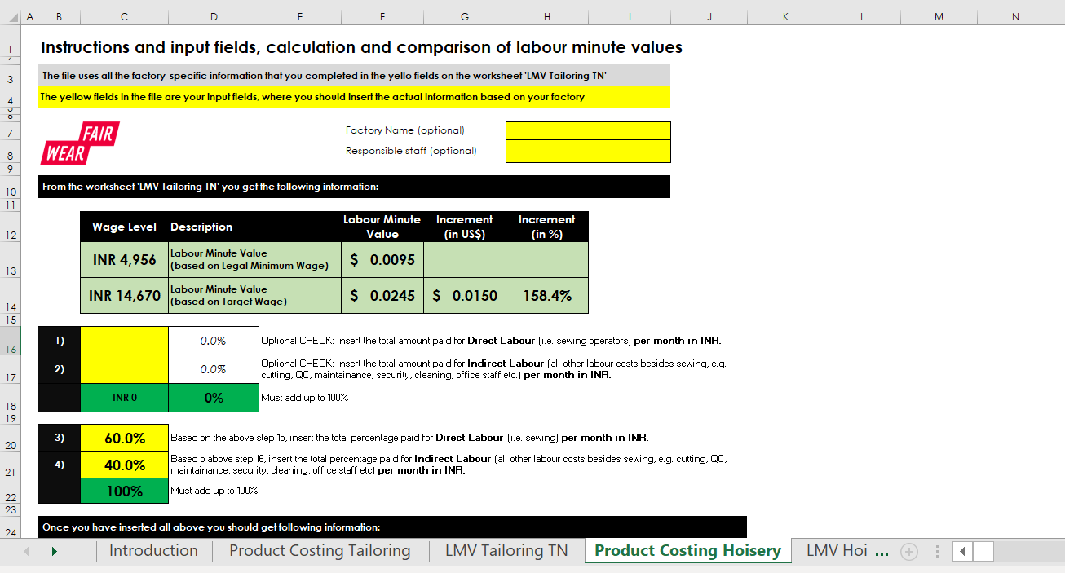Screen dimensions: 1065x573
Task: Switch to the Introduction sheet tab
Action: (x=153, y=551)
